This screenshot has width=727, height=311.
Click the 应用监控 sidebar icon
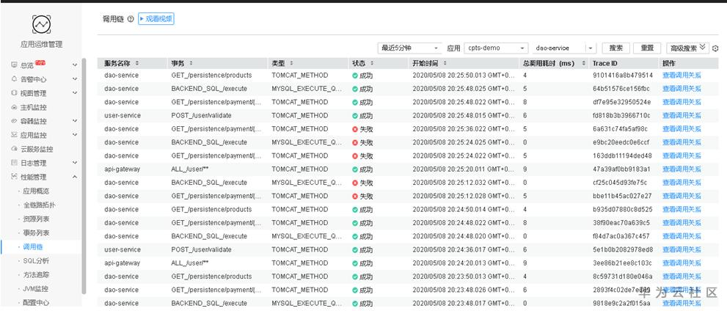coord(15,135)
